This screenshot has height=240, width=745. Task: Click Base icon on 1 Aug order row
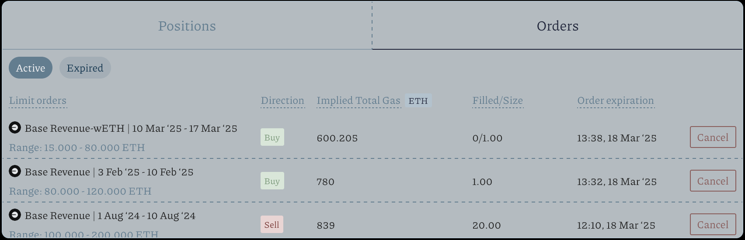15,215
